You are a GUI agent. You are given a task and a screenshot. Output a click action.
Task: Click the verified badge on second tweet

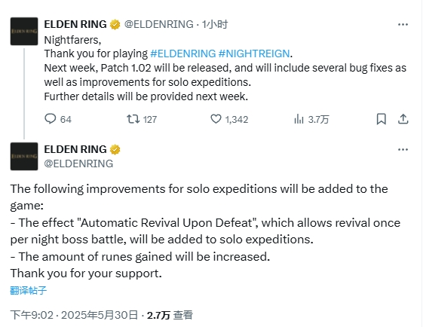tap(115, 150)
